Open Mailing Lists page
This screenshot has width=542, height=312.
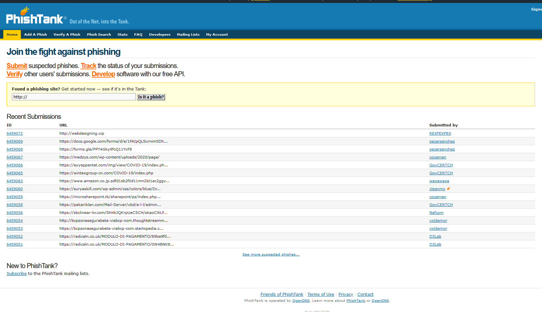188,34
